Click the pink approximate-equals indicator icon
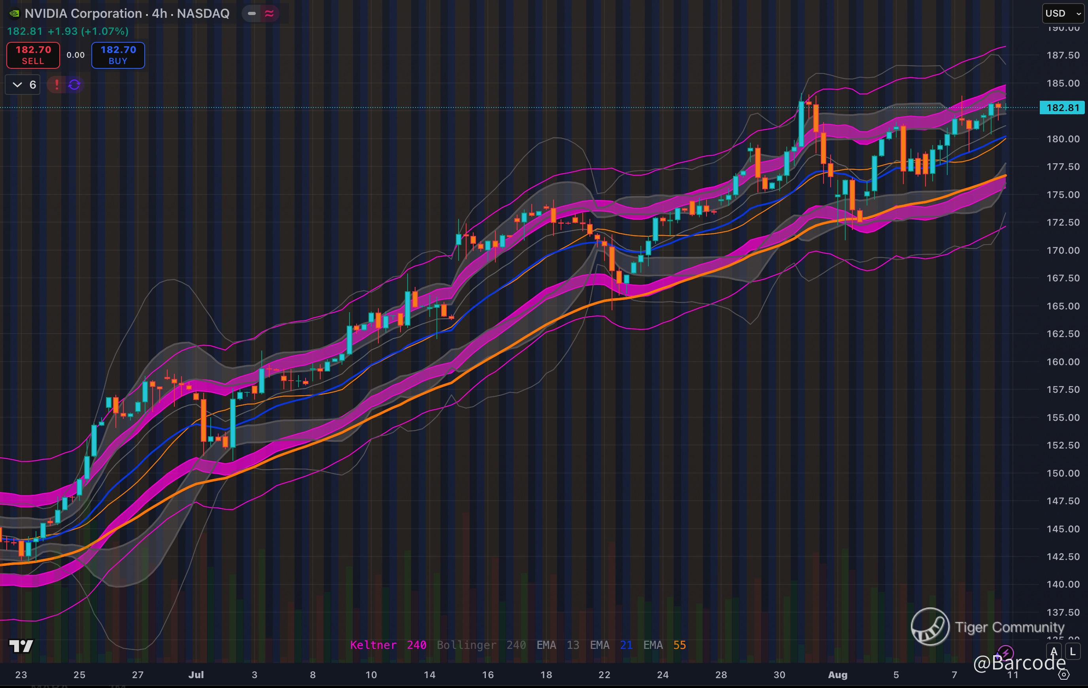The width and height of the screenshot is (1088, 688). tap(269, 13)
